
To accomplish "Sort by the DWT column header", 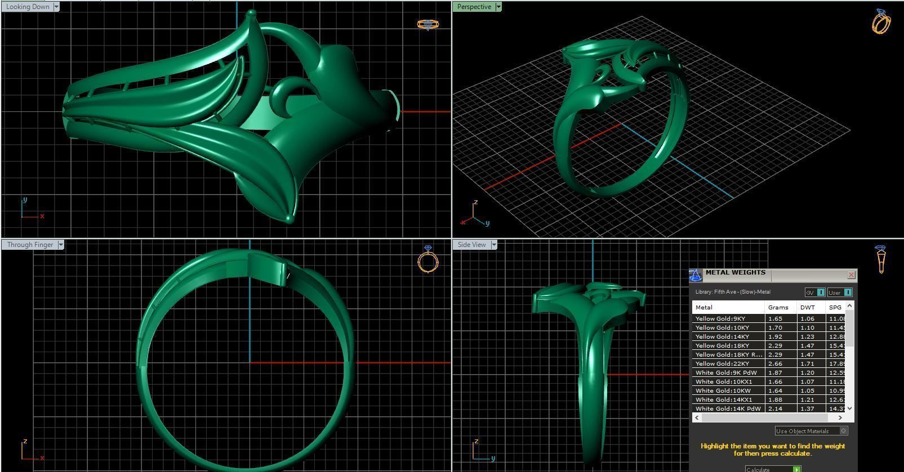I will 811,307.
